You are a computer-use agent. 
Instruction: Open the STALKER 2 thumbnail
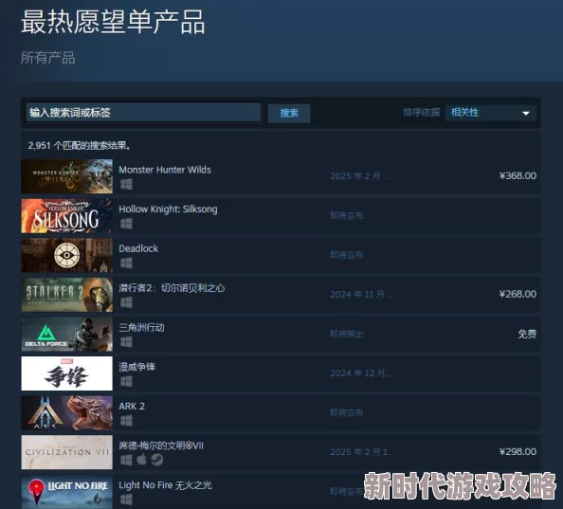66,295
